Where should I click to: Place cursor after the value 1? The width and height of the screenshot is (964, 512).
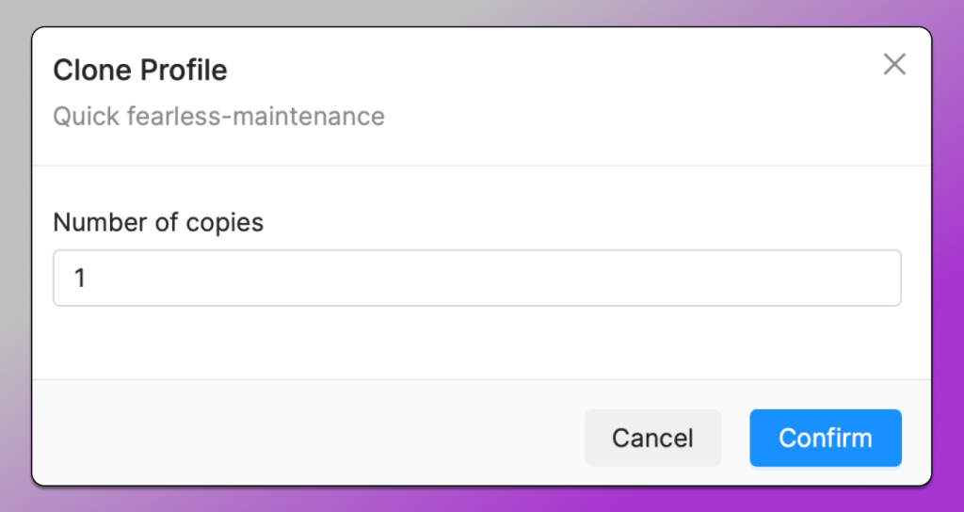(x=88, y=279)
